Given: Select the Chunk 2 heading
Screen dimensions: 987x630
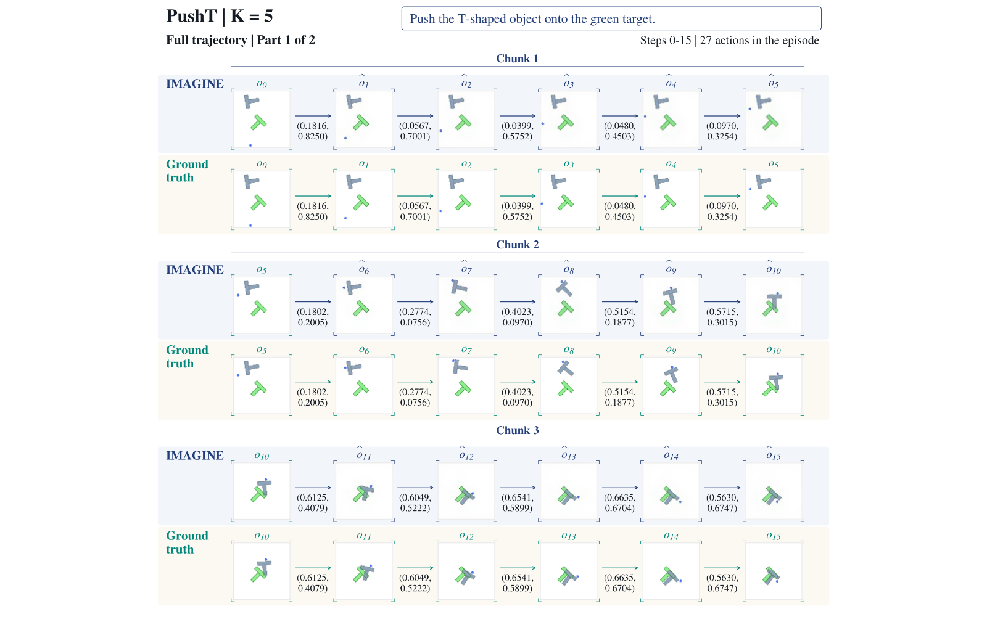Looking at the screenshot, I should point(517,245).
